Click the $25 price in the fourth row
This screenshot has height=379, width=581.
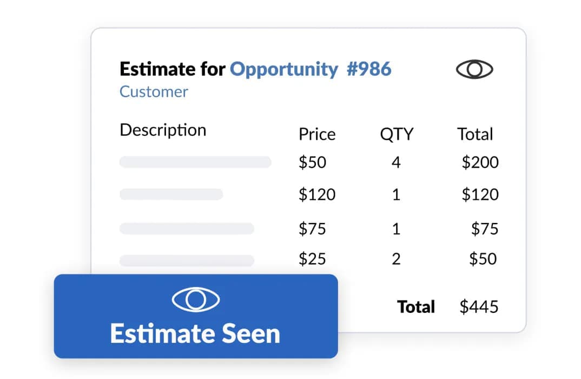[312, 259]
